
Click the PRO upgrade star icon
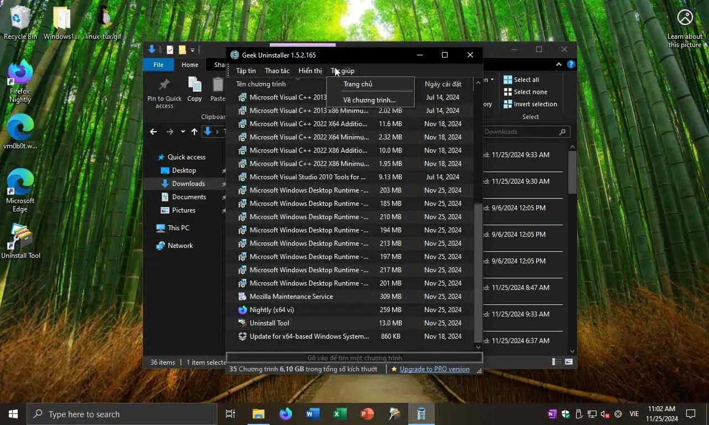(x=394, y=369)
